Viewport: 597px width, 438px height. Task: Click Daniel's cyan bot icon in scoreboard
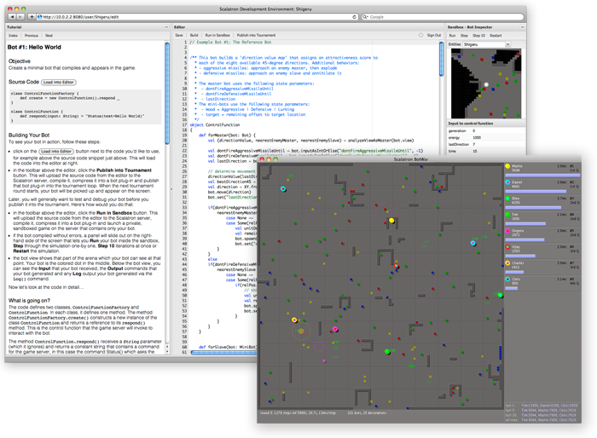point(507,182)
